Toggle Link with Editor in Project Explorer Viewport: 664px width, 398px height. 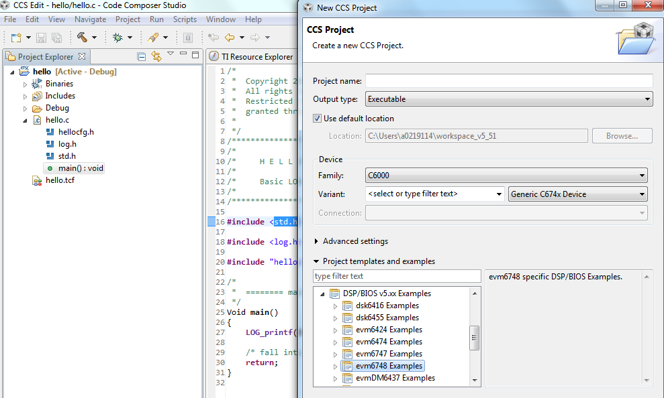156,56
